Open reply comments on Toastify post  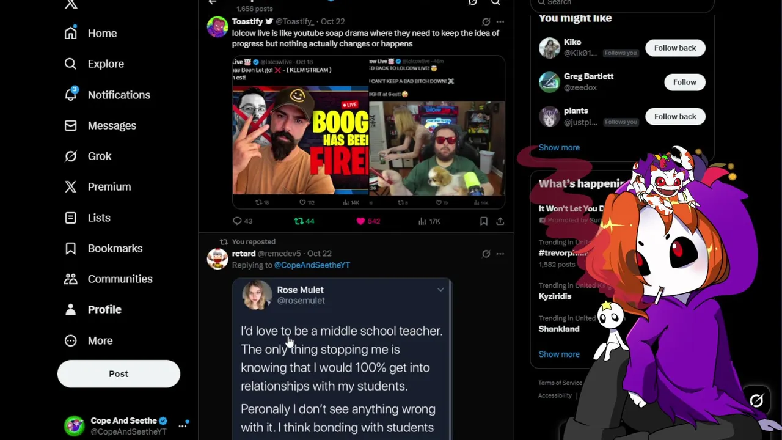coord(237,221)
